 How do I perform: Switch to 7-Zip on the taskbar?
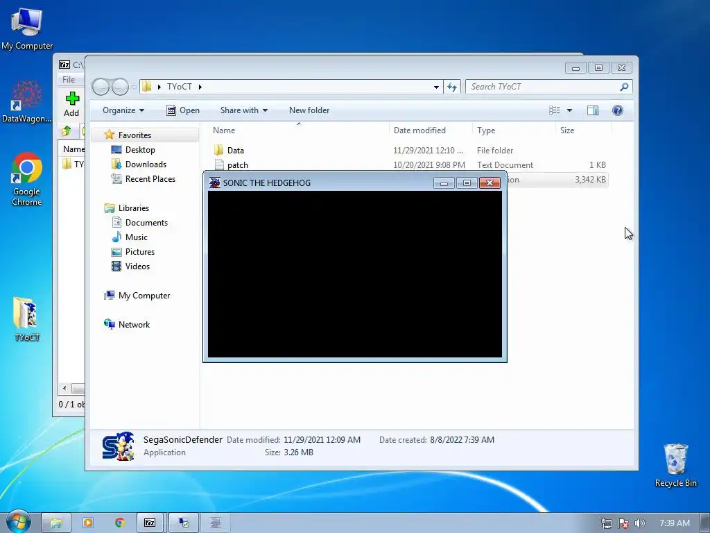(x=150, y=523)
